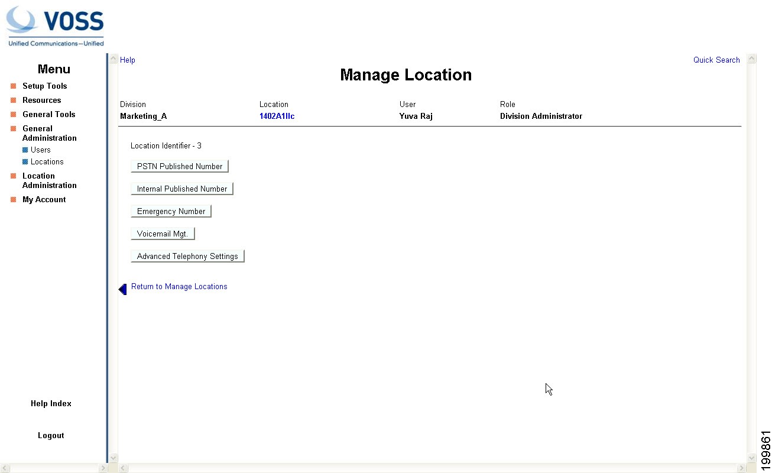Open the My Account menu
This screenshot has height=473, width=772.
click(44, 200)
